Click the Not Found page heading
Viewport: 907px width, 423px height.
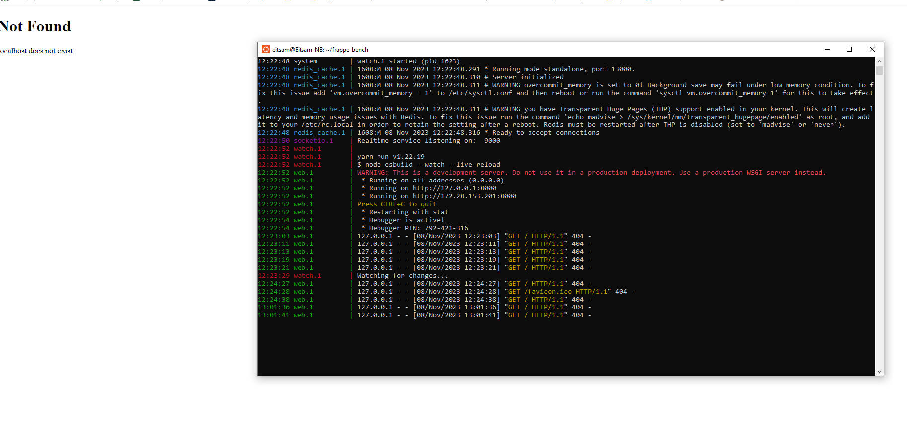click(35, 26)
